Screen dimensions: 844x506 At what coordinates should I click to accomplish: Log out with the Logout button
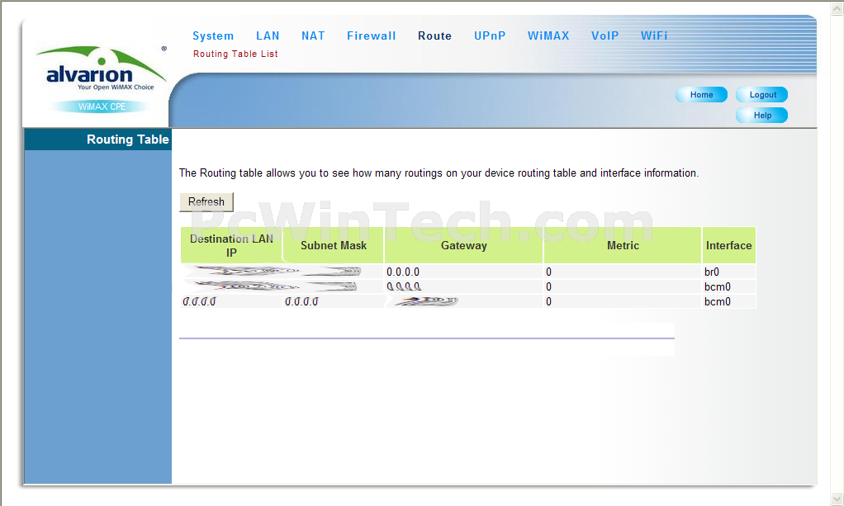pos(762,95)
